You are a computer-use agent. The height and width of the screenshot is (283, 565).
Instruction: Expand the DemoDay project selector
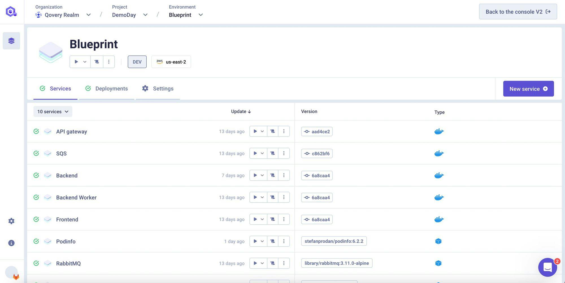point(145,15)
